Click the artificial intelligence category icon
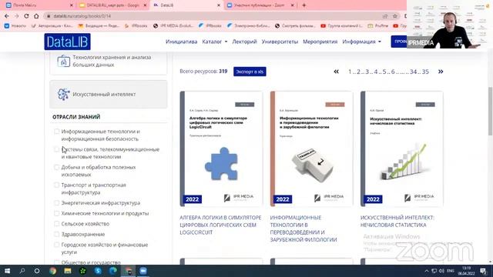493x277 pixels. click(x=63, y=94)
